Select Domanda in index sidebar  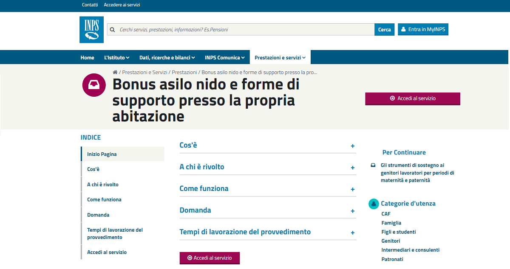pyautogui.click(x=98, y=215)
